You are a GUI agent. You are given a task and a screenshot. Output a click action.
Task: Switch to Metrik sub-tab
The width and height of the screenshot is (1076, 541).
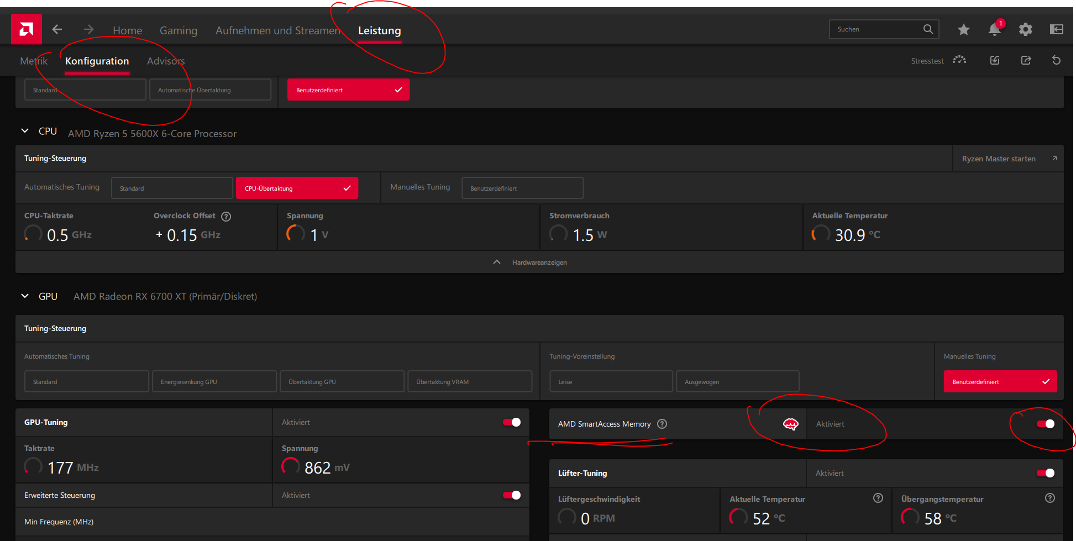[x=34, y=61]
